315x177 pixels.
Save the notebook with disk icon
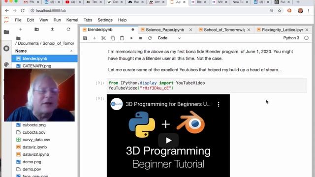[x=85, y=38]
